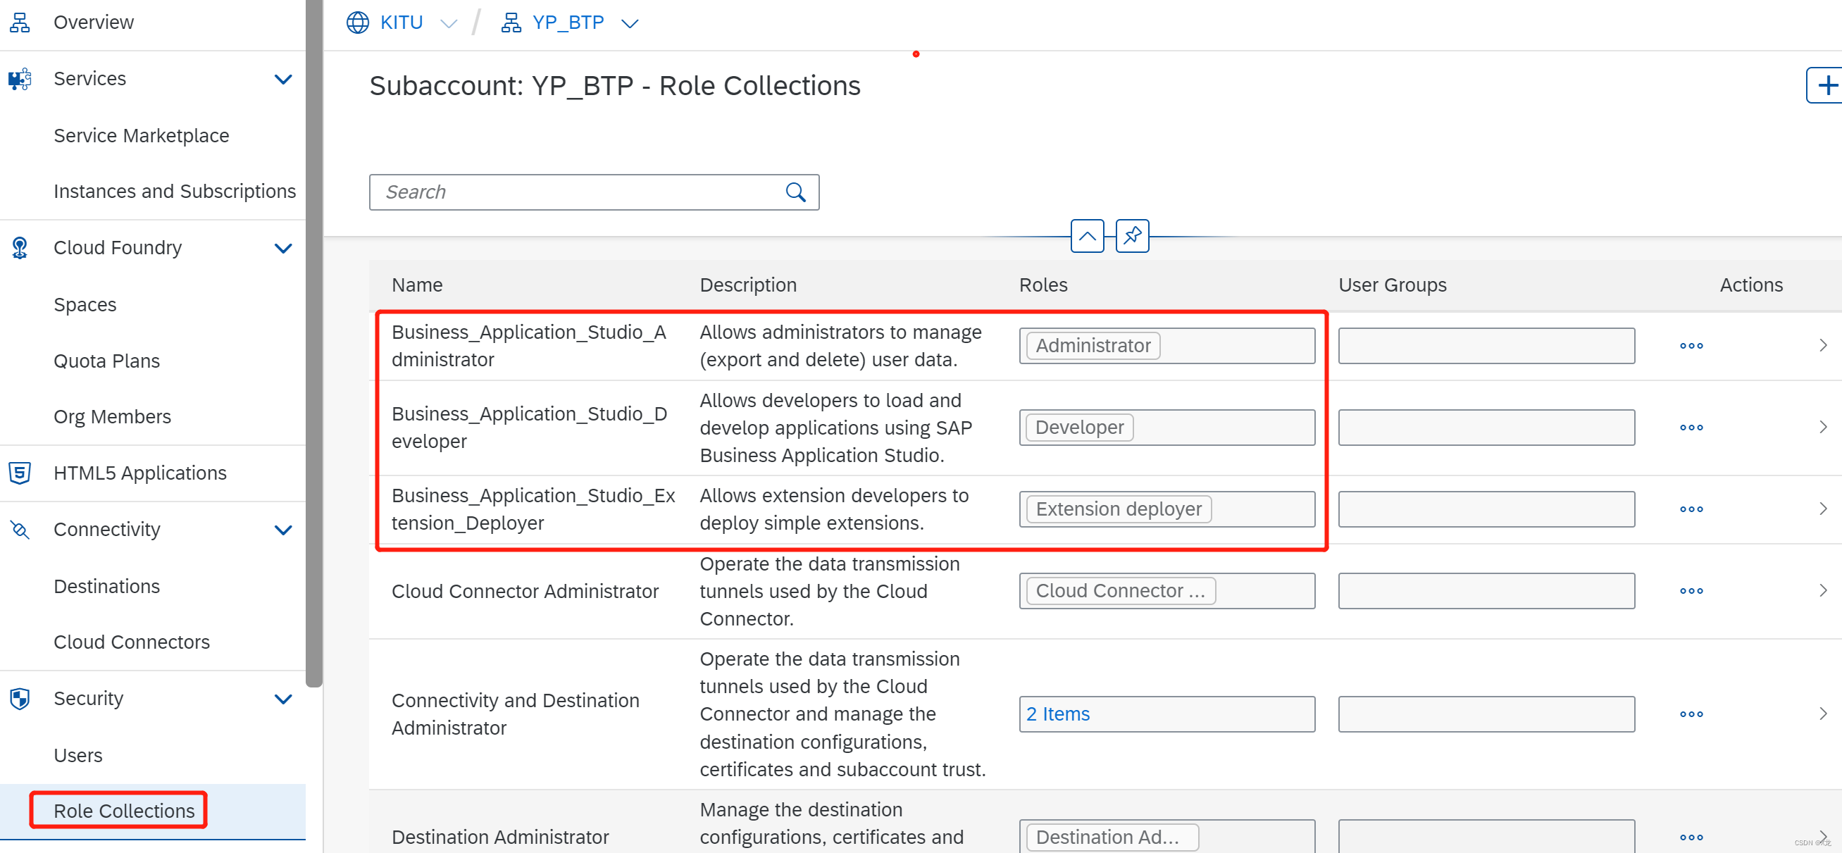
Task: Open the HTML5 Applications icon
Action: (19, 473)
